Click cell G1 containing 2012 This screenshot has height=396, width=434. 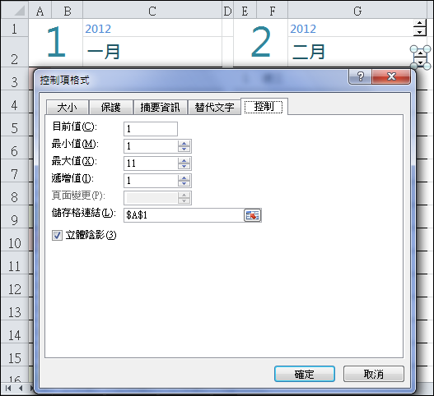coord(357,28)
